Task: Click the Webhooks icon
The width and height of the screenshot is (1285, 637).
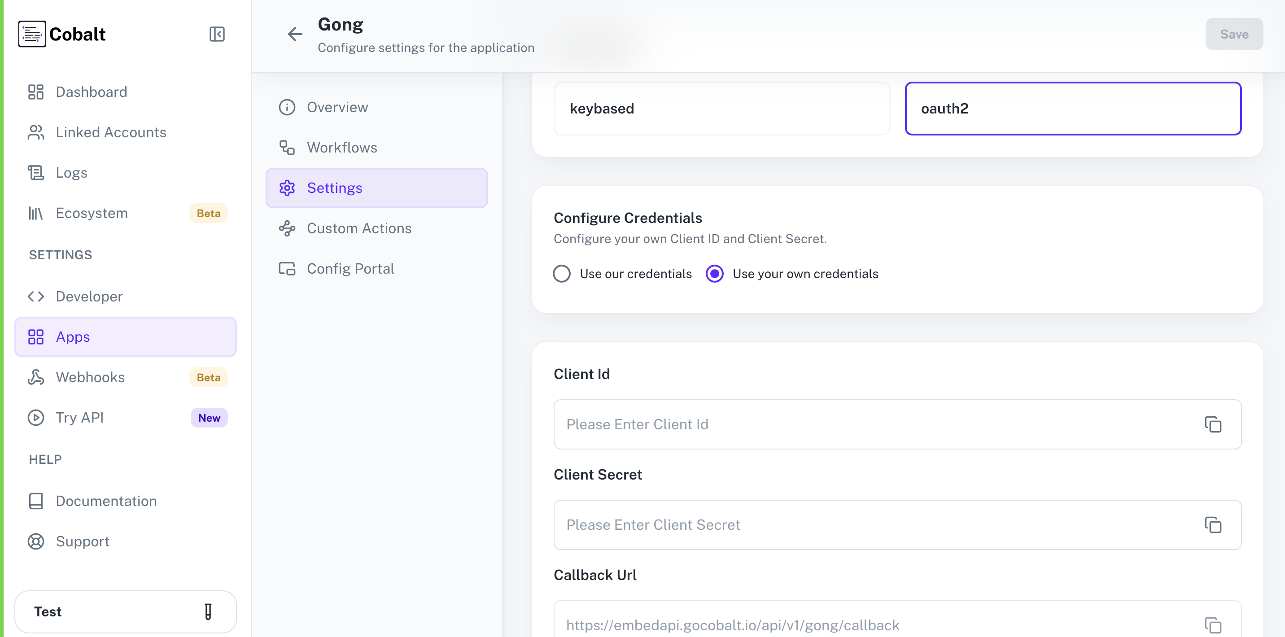Action: pos(35,377)
